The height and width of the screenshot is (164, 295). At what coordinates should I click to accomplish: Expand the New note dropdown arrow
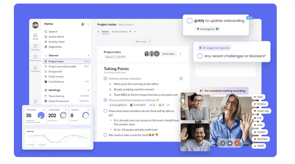(150, 41)
